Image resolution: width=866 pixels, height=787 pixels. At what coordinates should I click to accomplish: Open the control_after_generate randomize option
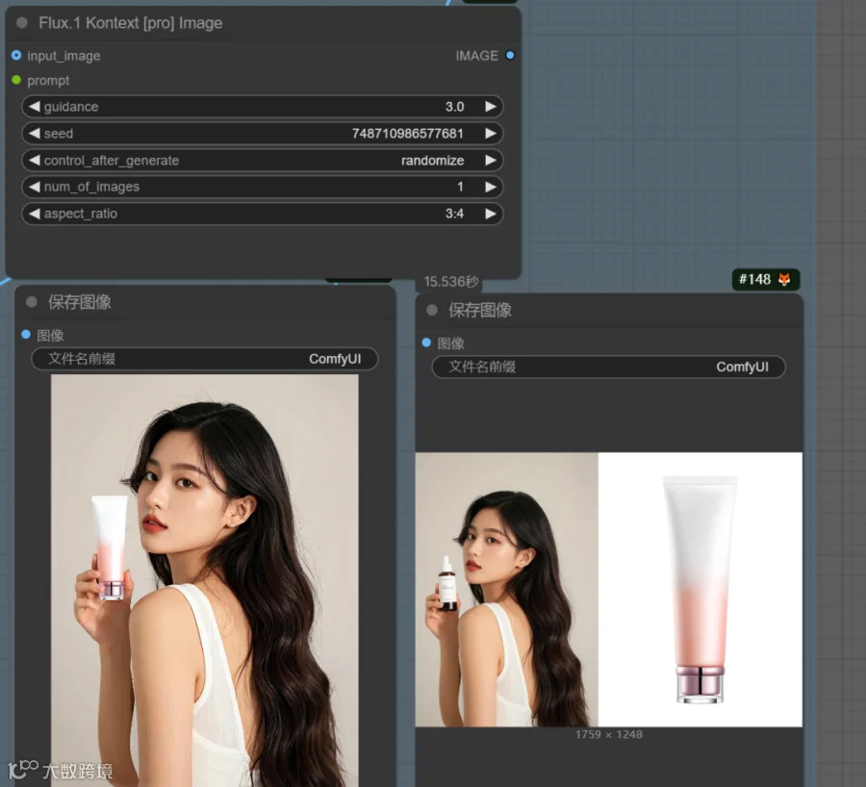263,160
